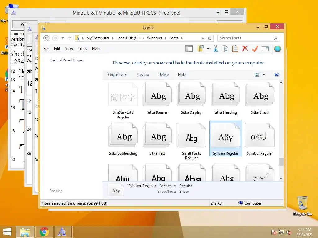Select the Sitka Banner font
This screenshot has width=318, height=238.
point(157,98)
